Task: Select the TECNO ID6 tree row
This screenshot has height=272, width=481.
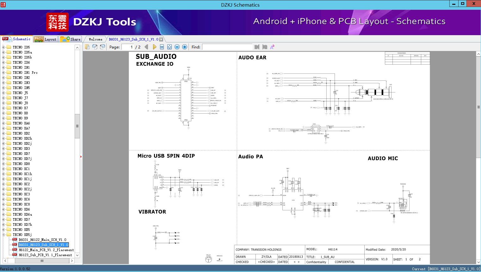Action: coord(21,62)
